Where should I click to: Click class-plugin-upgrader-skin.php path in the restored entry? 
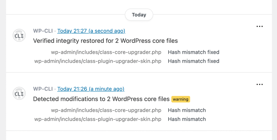98,61
